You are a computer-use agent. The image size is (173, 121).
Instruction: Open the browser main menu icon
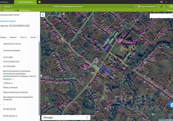click(x=166, y=2)
